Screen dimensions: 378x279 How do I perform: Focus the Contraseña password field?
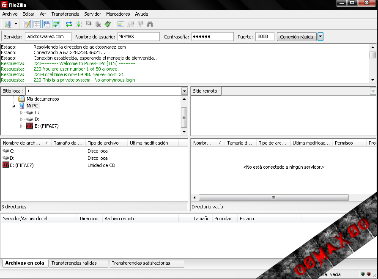[x=213, y=37]
